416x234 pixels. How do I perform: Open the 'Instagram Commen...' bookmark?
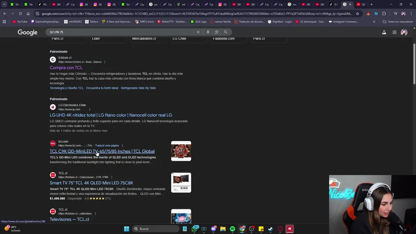click(x=343, y=21)
